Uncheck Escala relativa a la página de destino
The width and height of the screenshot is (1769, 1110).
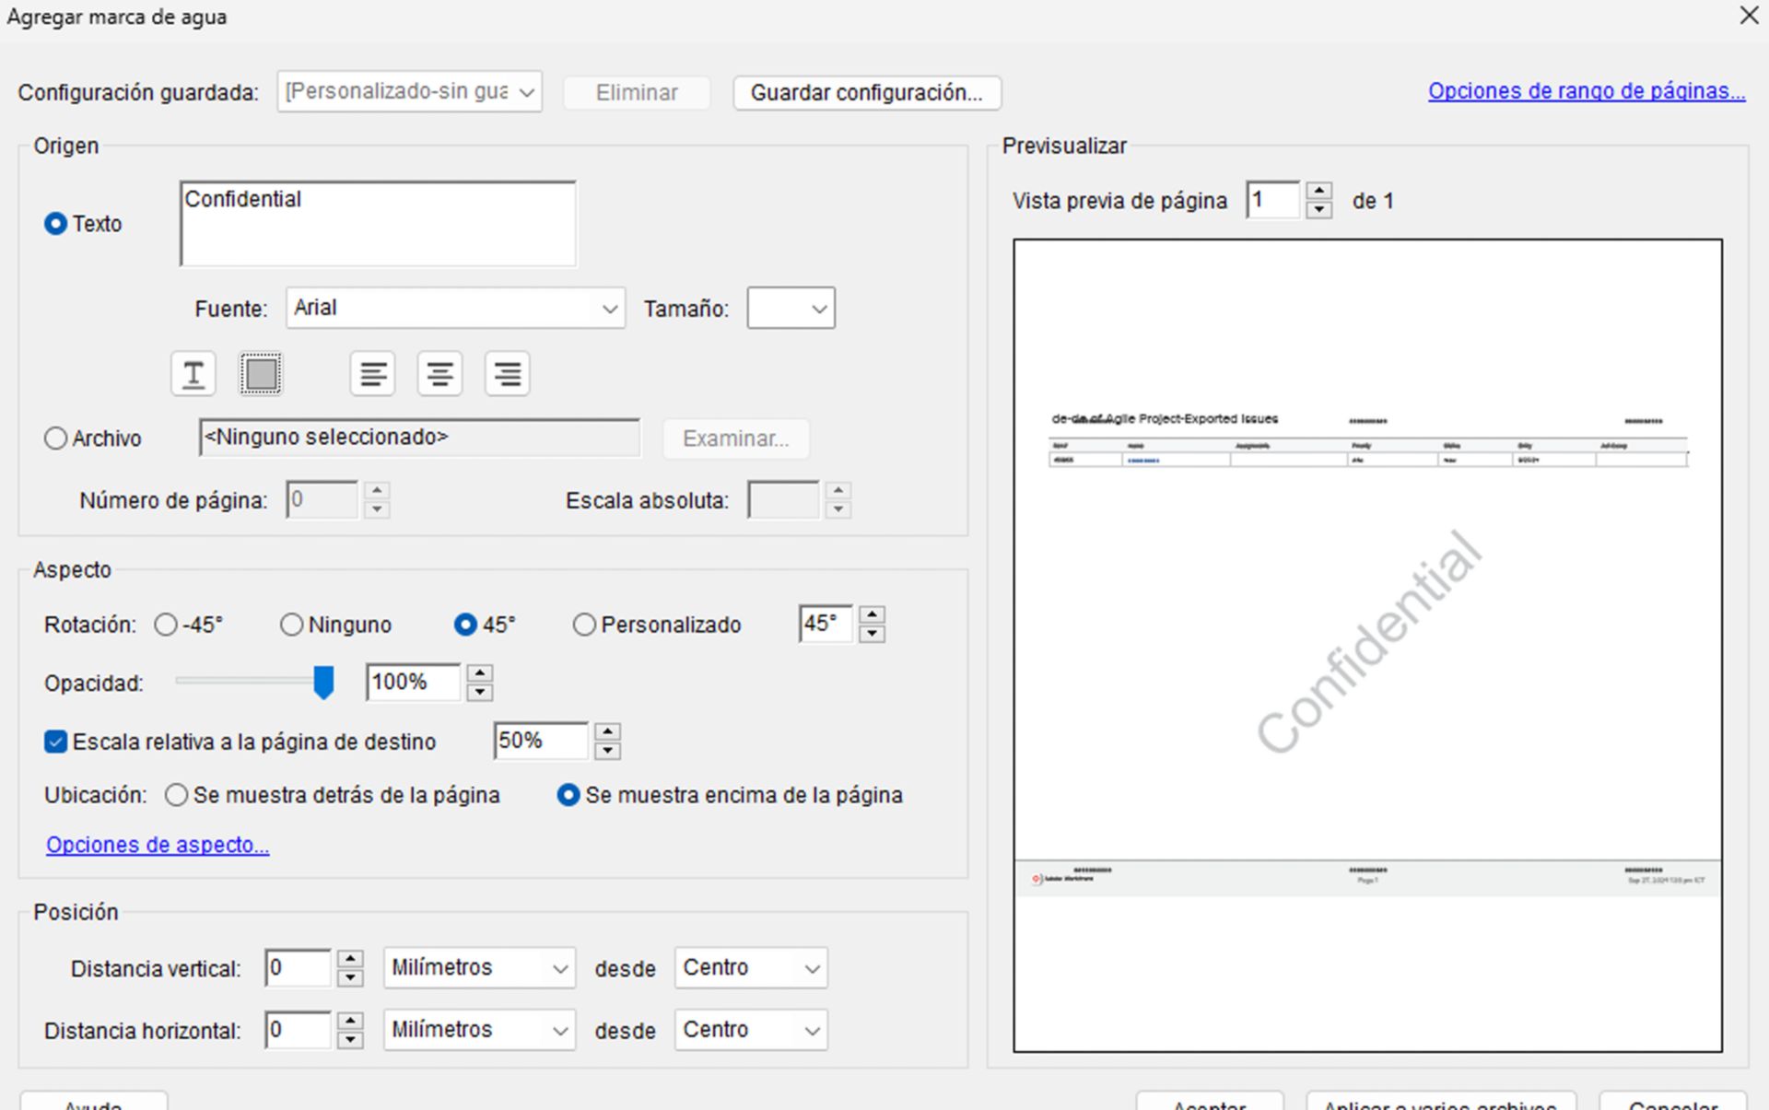[56, 742]
